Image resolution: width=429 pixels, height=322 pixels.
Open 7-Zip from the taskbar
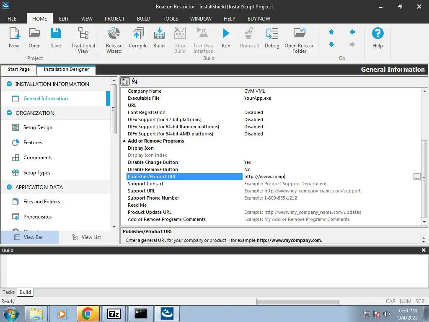[114, 314]
